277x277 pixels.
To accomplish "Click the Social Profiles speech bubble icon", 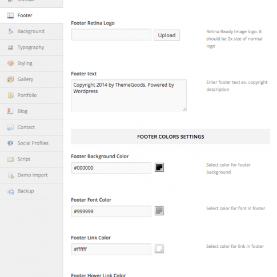I will [10, 143].
